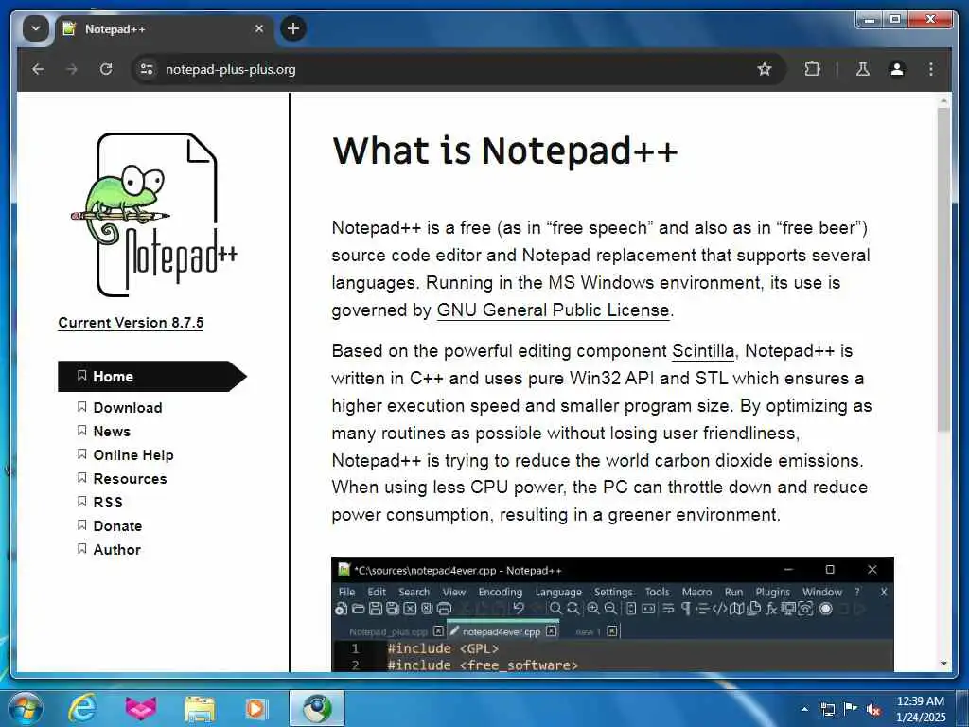Show hidden system tray icons

804,709
